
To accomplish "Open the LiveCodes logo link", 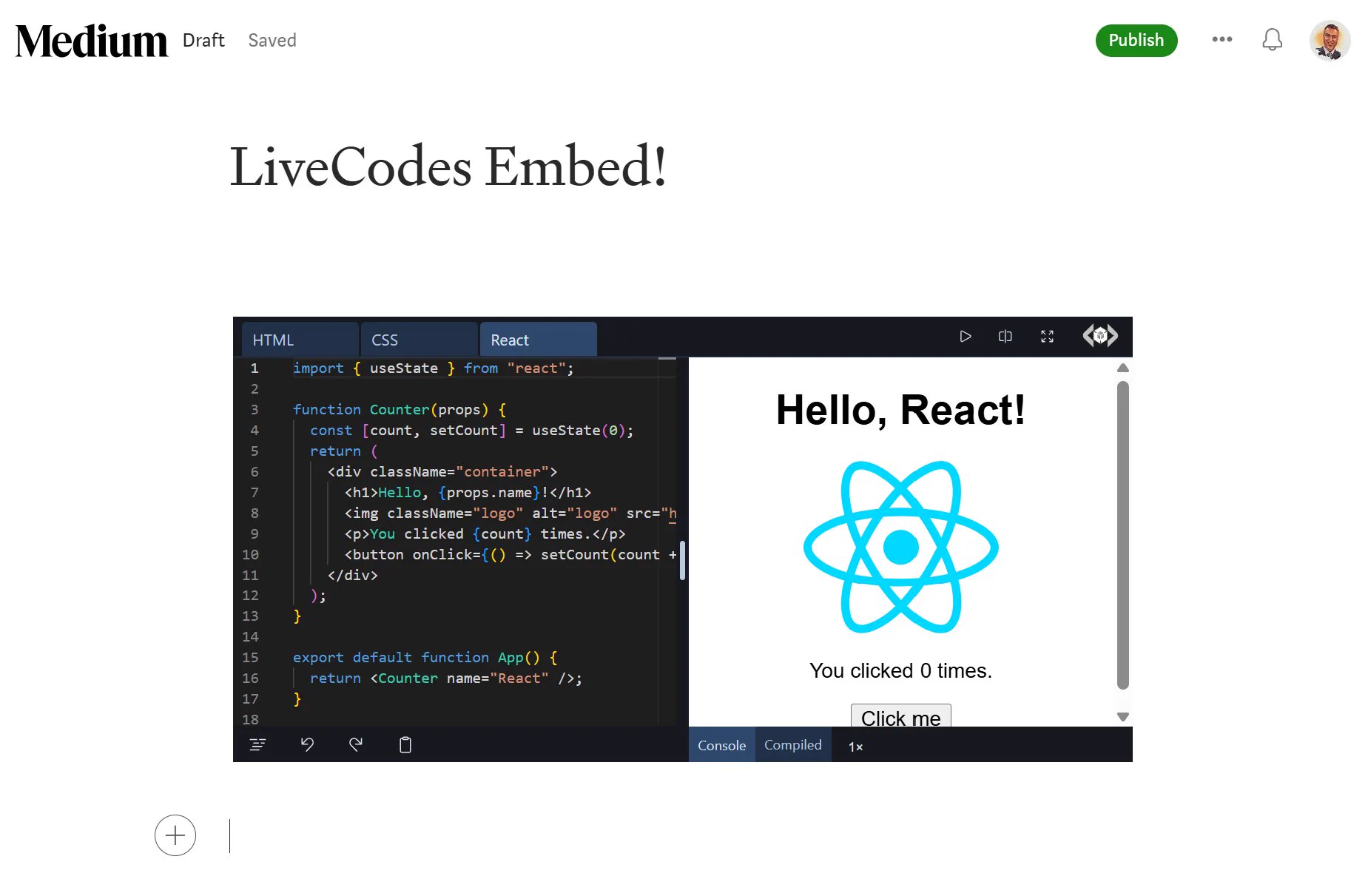I will (x=1100, y=336).
